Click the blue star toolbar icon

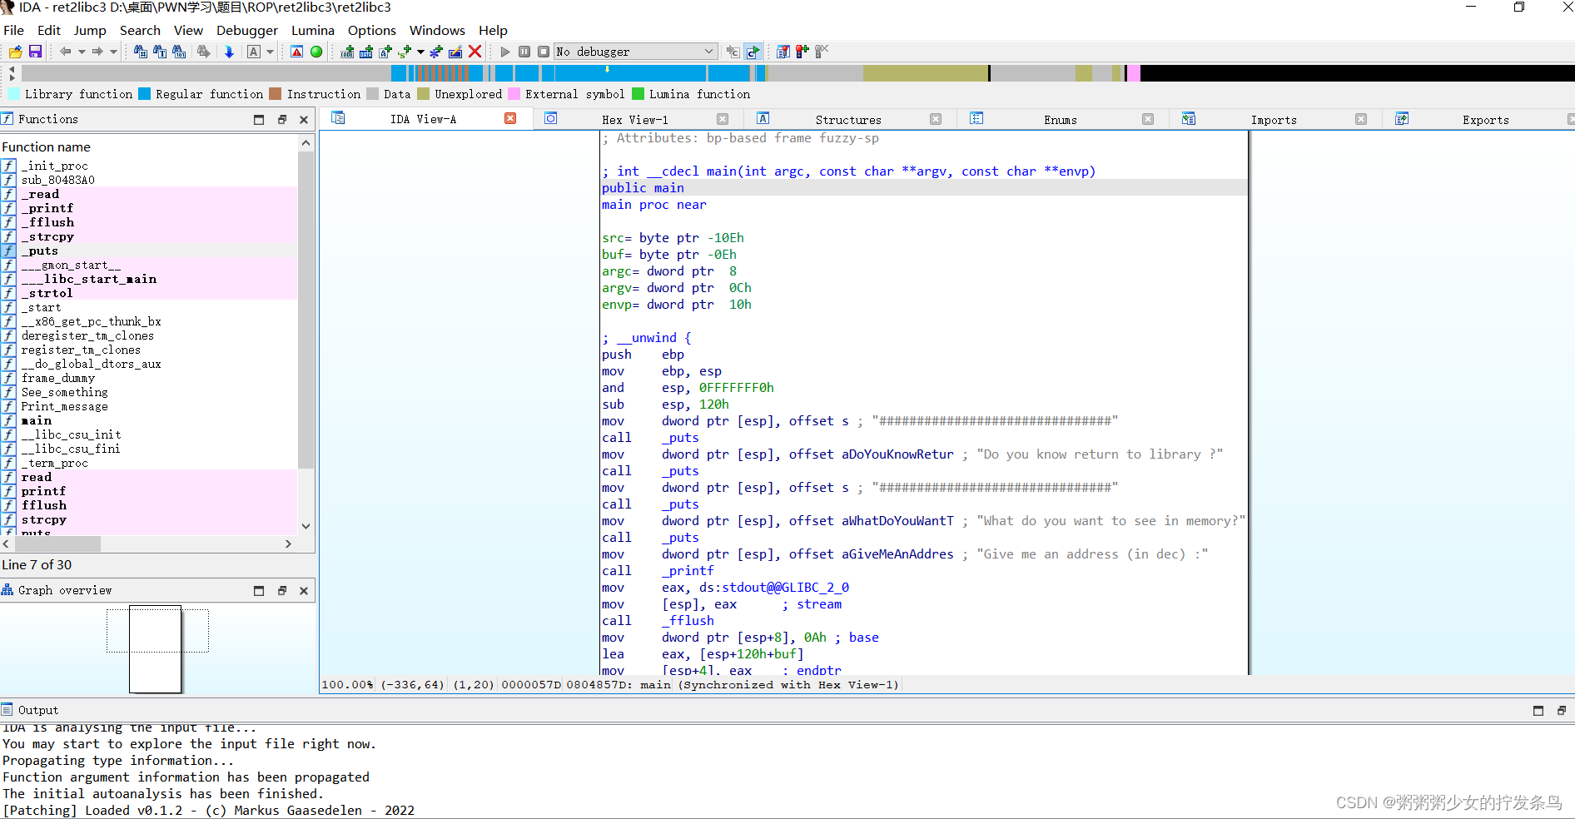coord(436,52)
